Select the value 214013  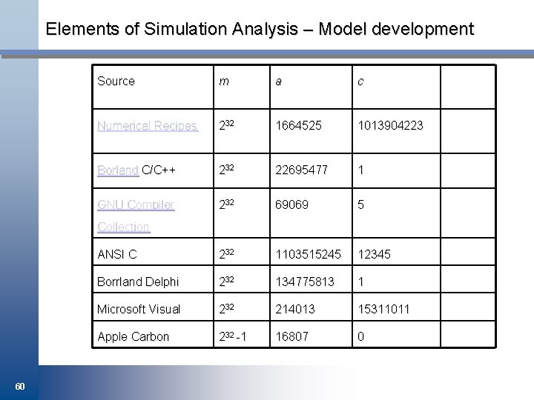(x=295, y=309)
